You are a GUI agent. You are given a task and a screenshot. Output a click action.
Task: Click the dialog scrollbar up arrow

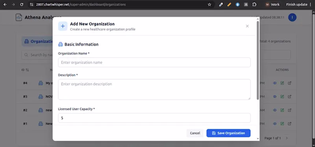coord(258,19)
